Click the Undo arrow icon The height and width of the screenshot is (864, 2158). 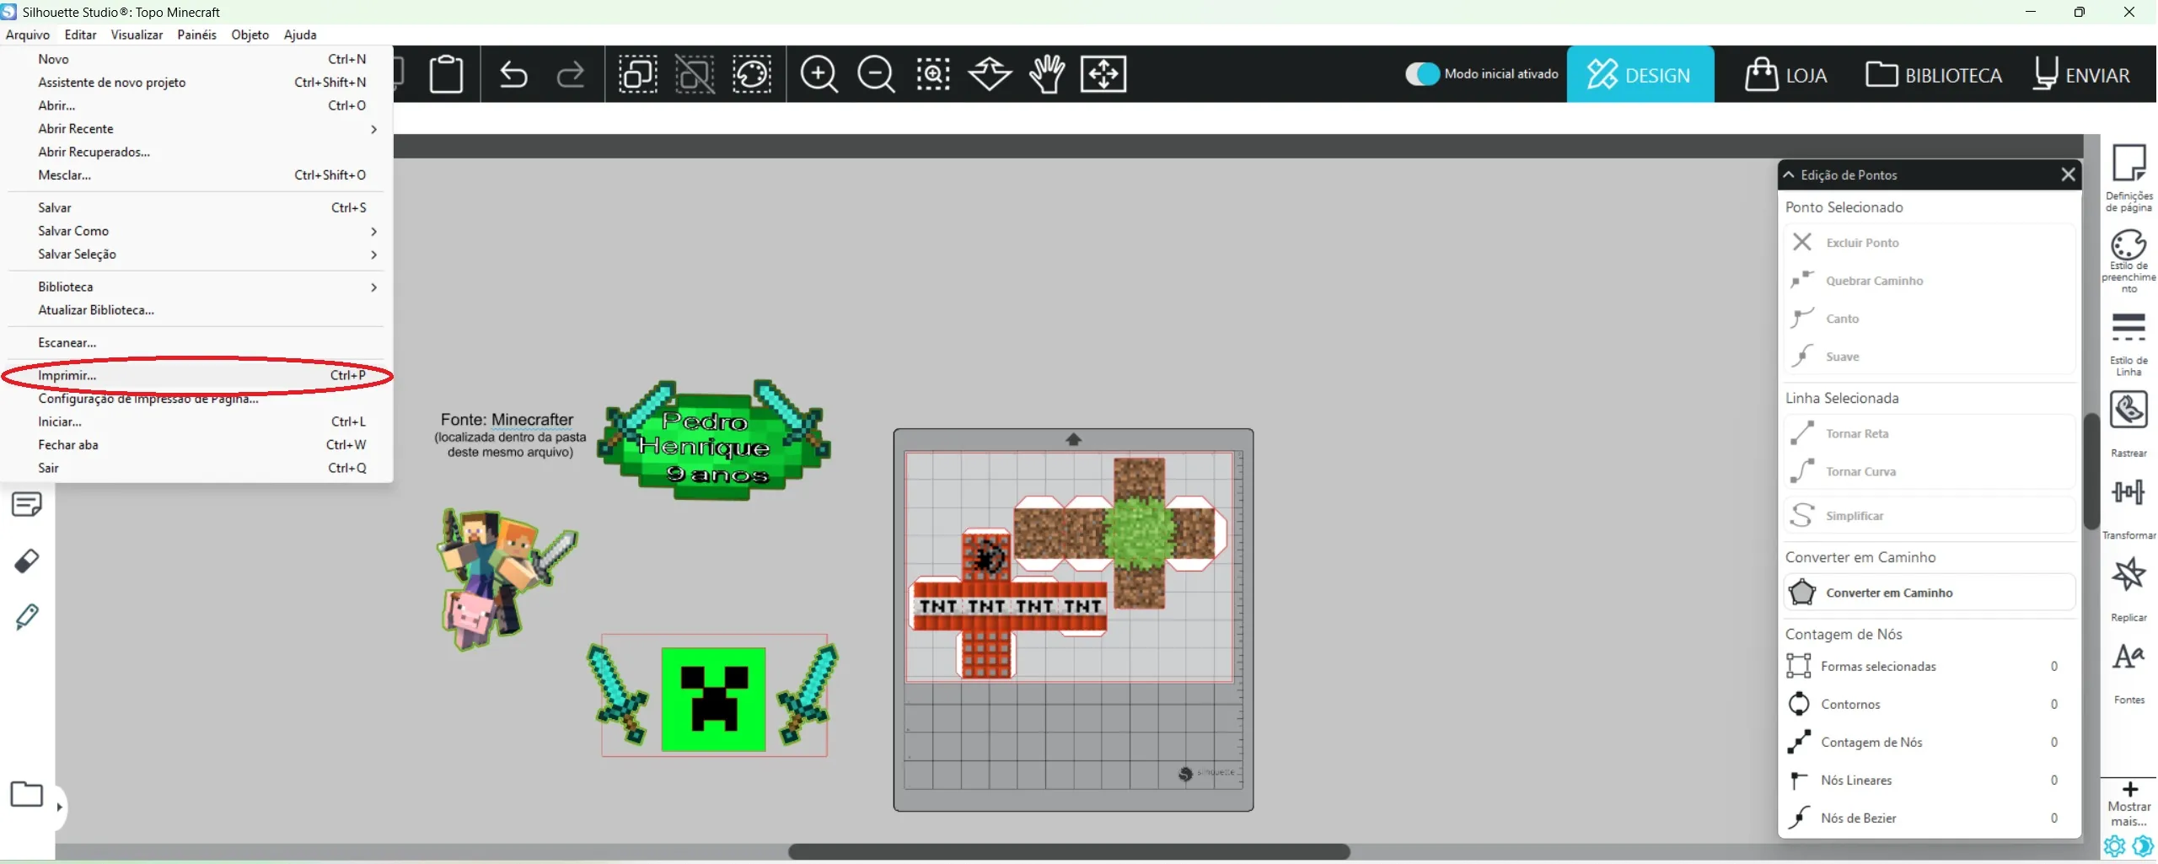click(x=513, y=74)
